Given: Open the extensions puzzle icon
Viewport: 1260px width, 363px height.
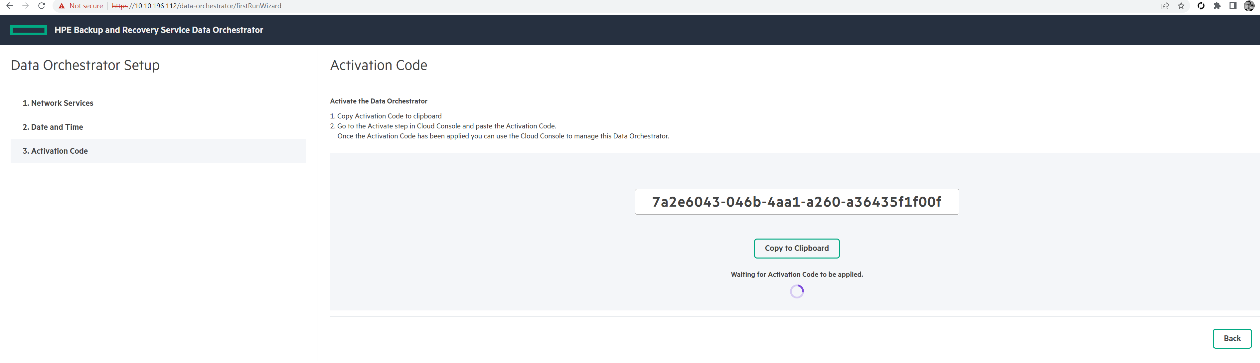Looking at the screenshot, I should click(x=1217, y=6).
